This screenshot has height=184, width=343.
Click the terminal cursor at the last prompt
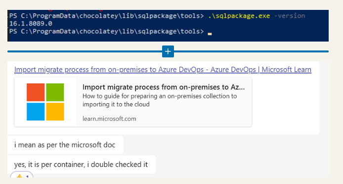pos(210,34)
